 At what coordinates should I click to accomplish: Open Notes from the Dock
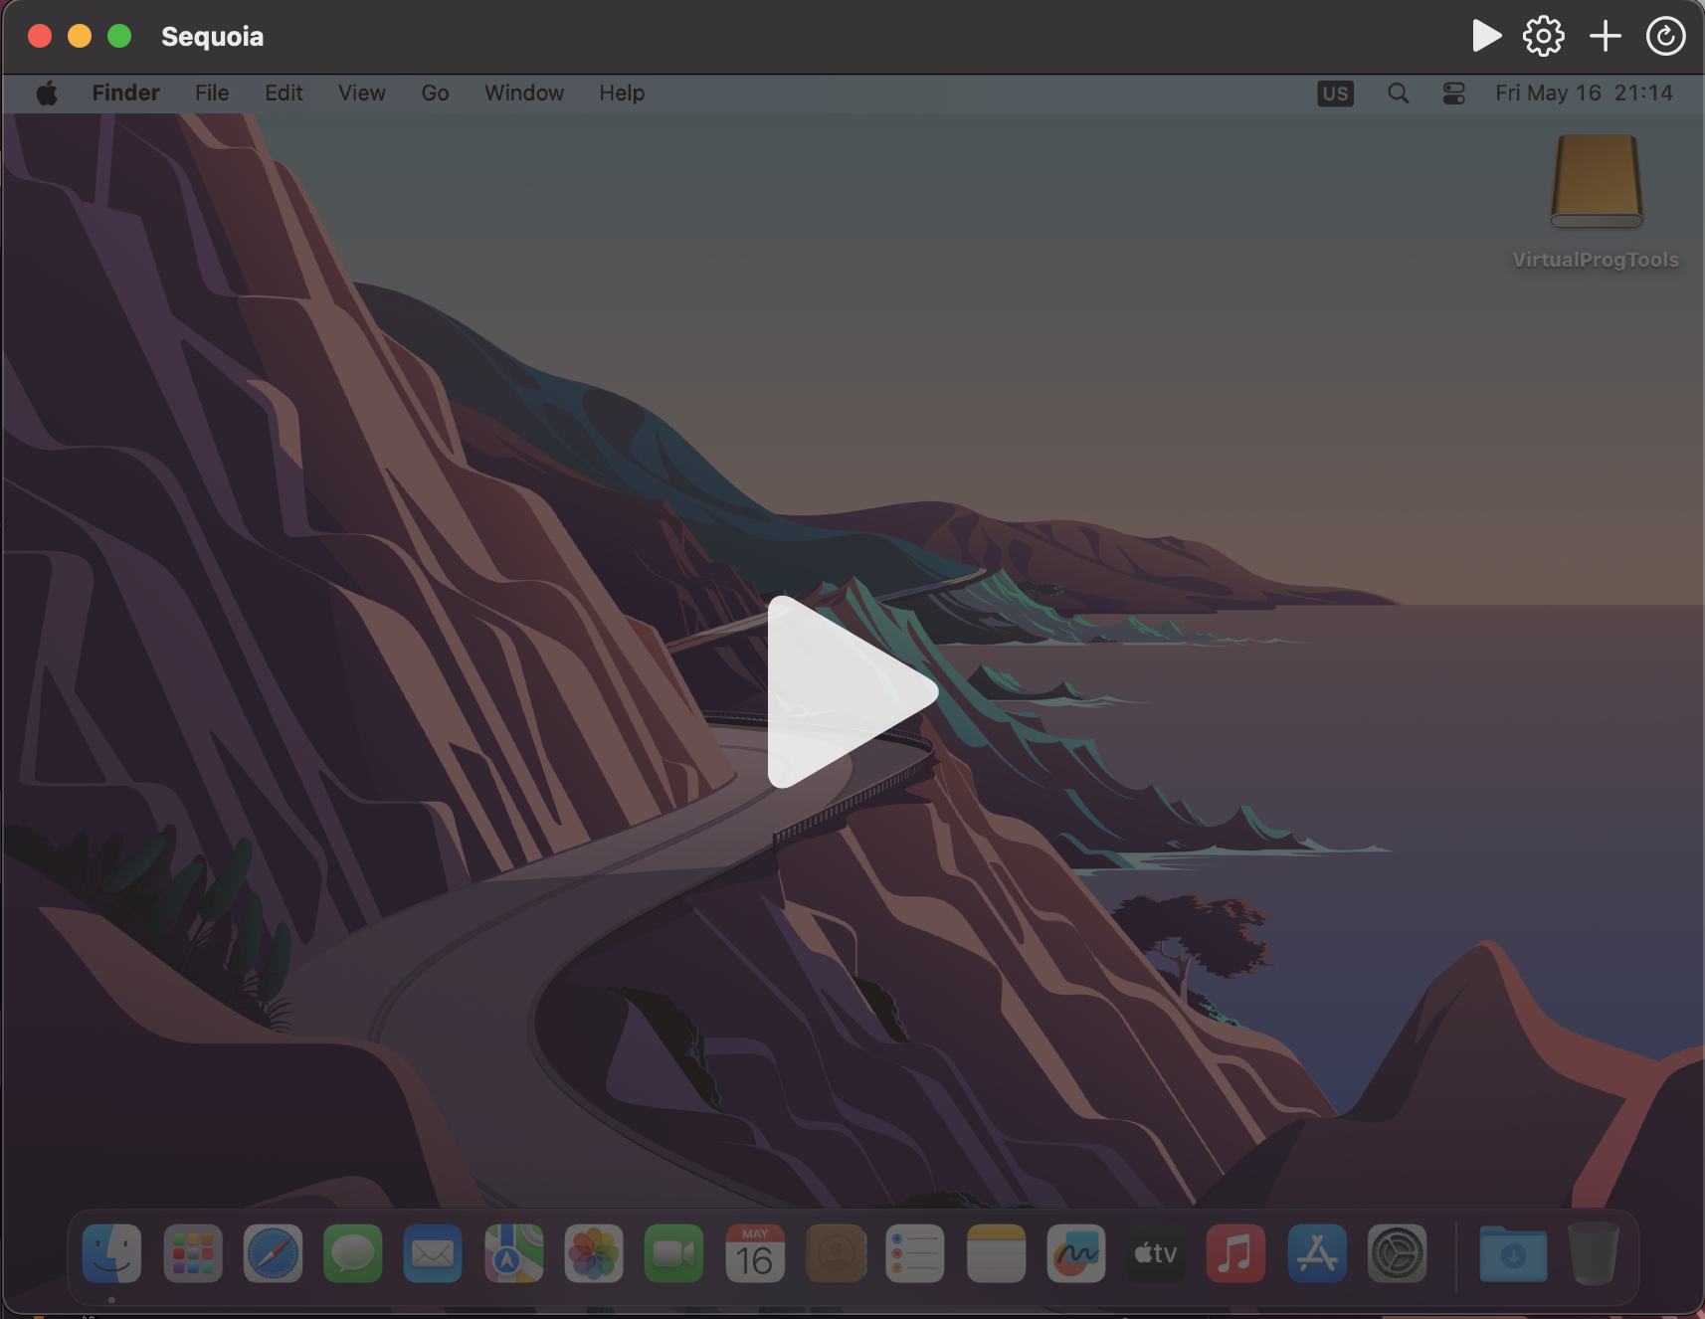(996, 1253)
